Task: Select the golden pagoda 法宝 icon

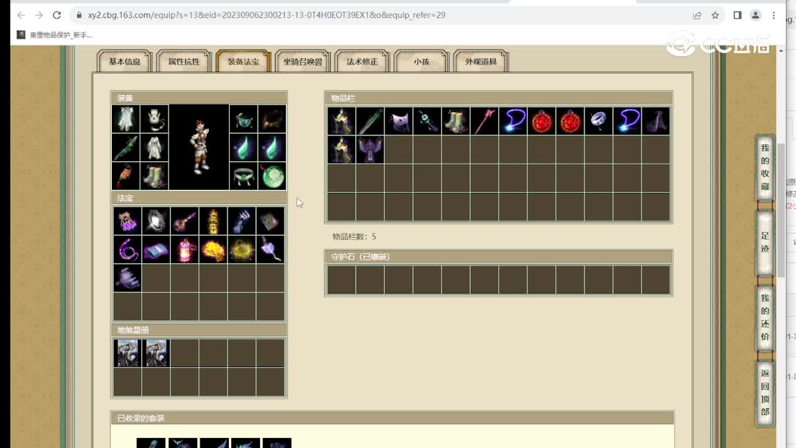Action: tap(213, 221)
